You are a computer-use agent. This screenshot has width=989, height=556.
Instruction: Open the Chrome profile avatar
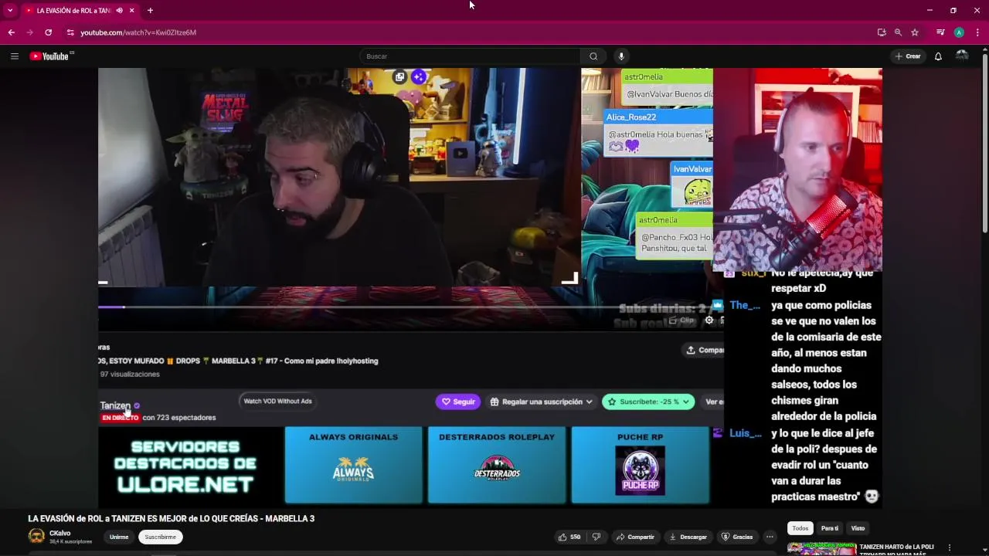click(959, 32)
